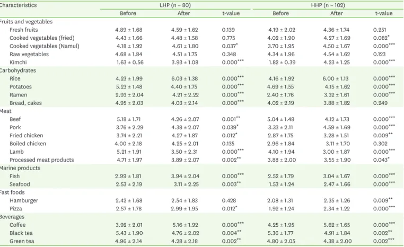This screenshot has height=247, width=404.
Task: Select the HHP (n = 102) group header
Action: [328, 5]
